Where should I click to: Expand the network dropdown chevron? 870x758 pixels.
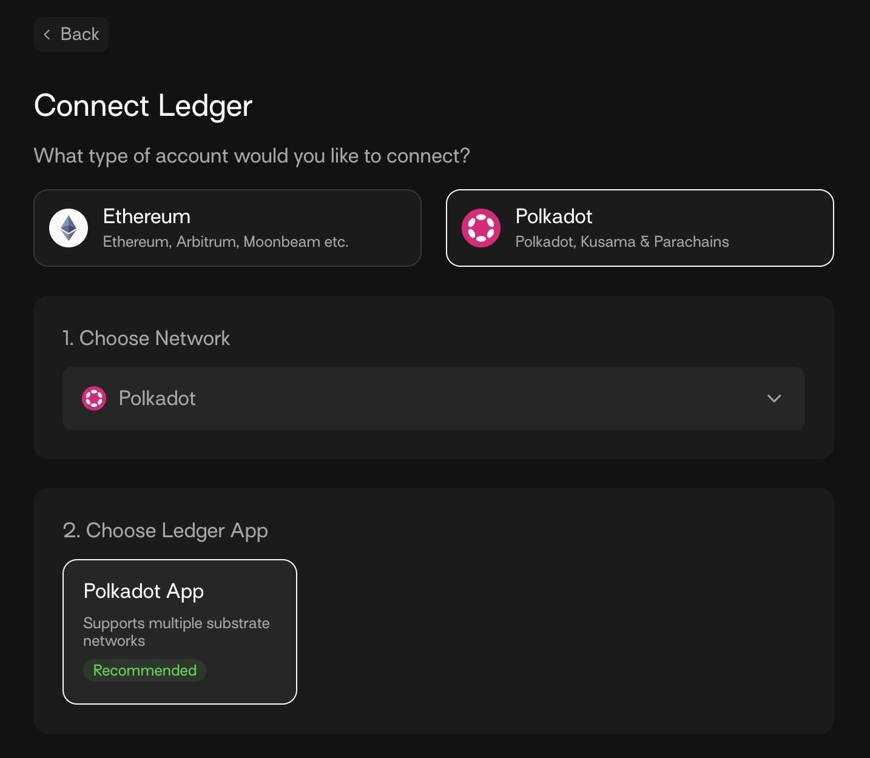click(x=774, y=398)
